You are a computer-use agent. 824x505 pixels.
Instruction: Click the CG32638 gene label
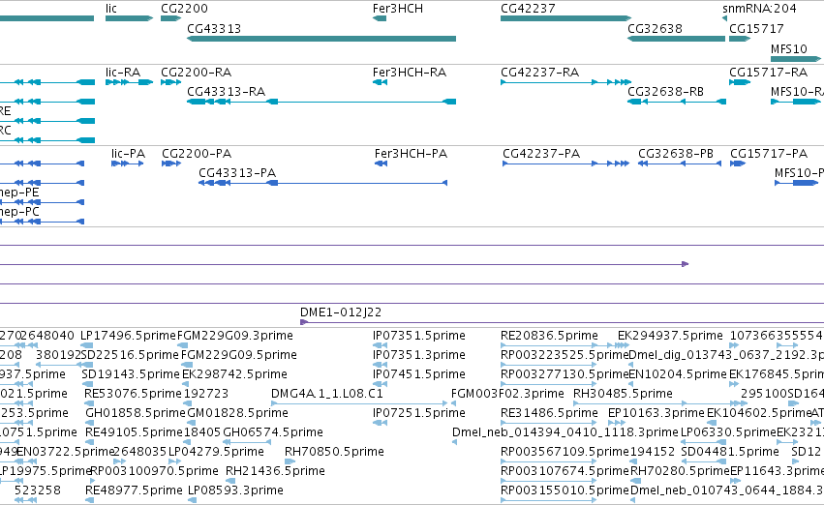(655, 28)
